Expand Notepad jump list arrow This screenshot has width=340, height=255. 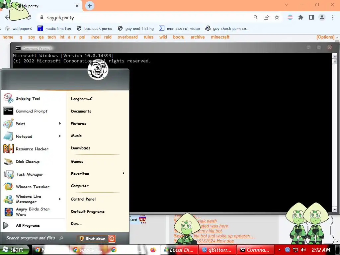point(60,136)
